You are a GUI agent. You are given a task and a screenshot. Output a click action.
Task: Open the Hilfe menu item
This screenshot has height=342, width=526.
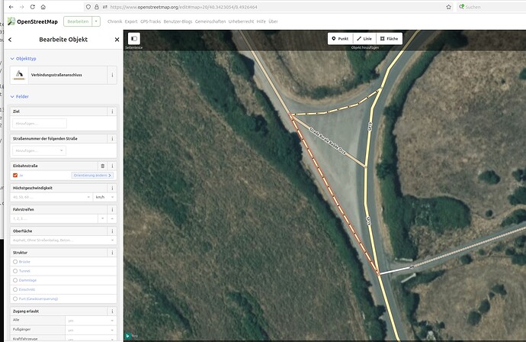(x=261, y=21)
